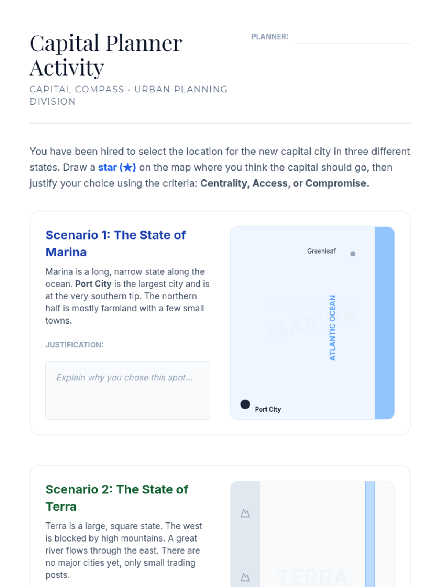Screen dimensions: 440x587
Task: Click the Scenario 1 justification text box
Action: [128, 390]
